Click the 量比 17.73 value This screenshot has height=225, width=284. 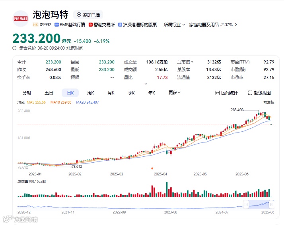pos(162,77)
